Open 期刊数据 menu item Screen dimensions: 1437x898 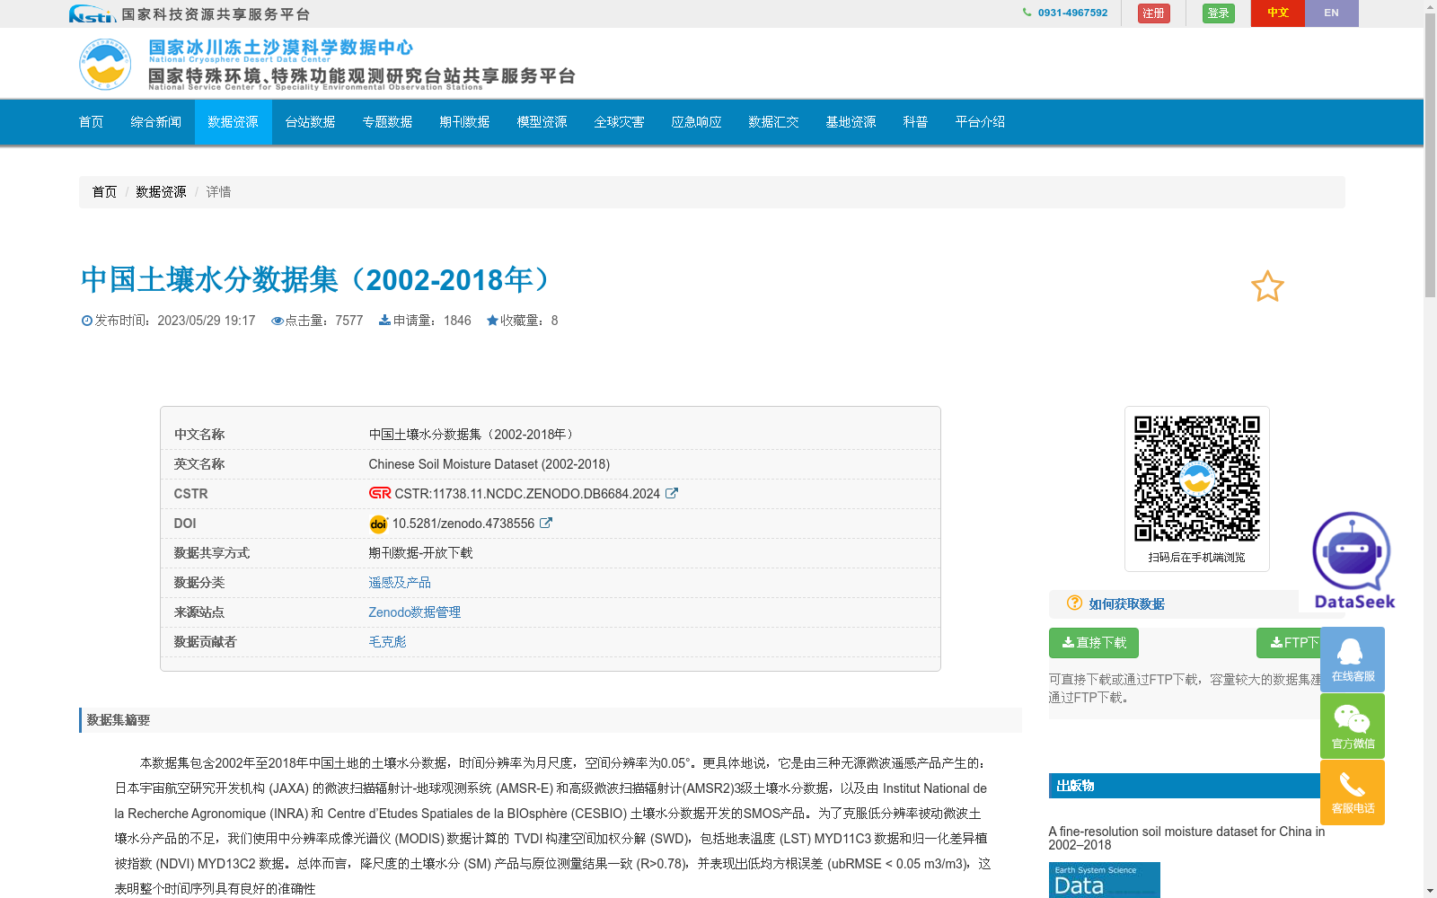tap(464, 122)
